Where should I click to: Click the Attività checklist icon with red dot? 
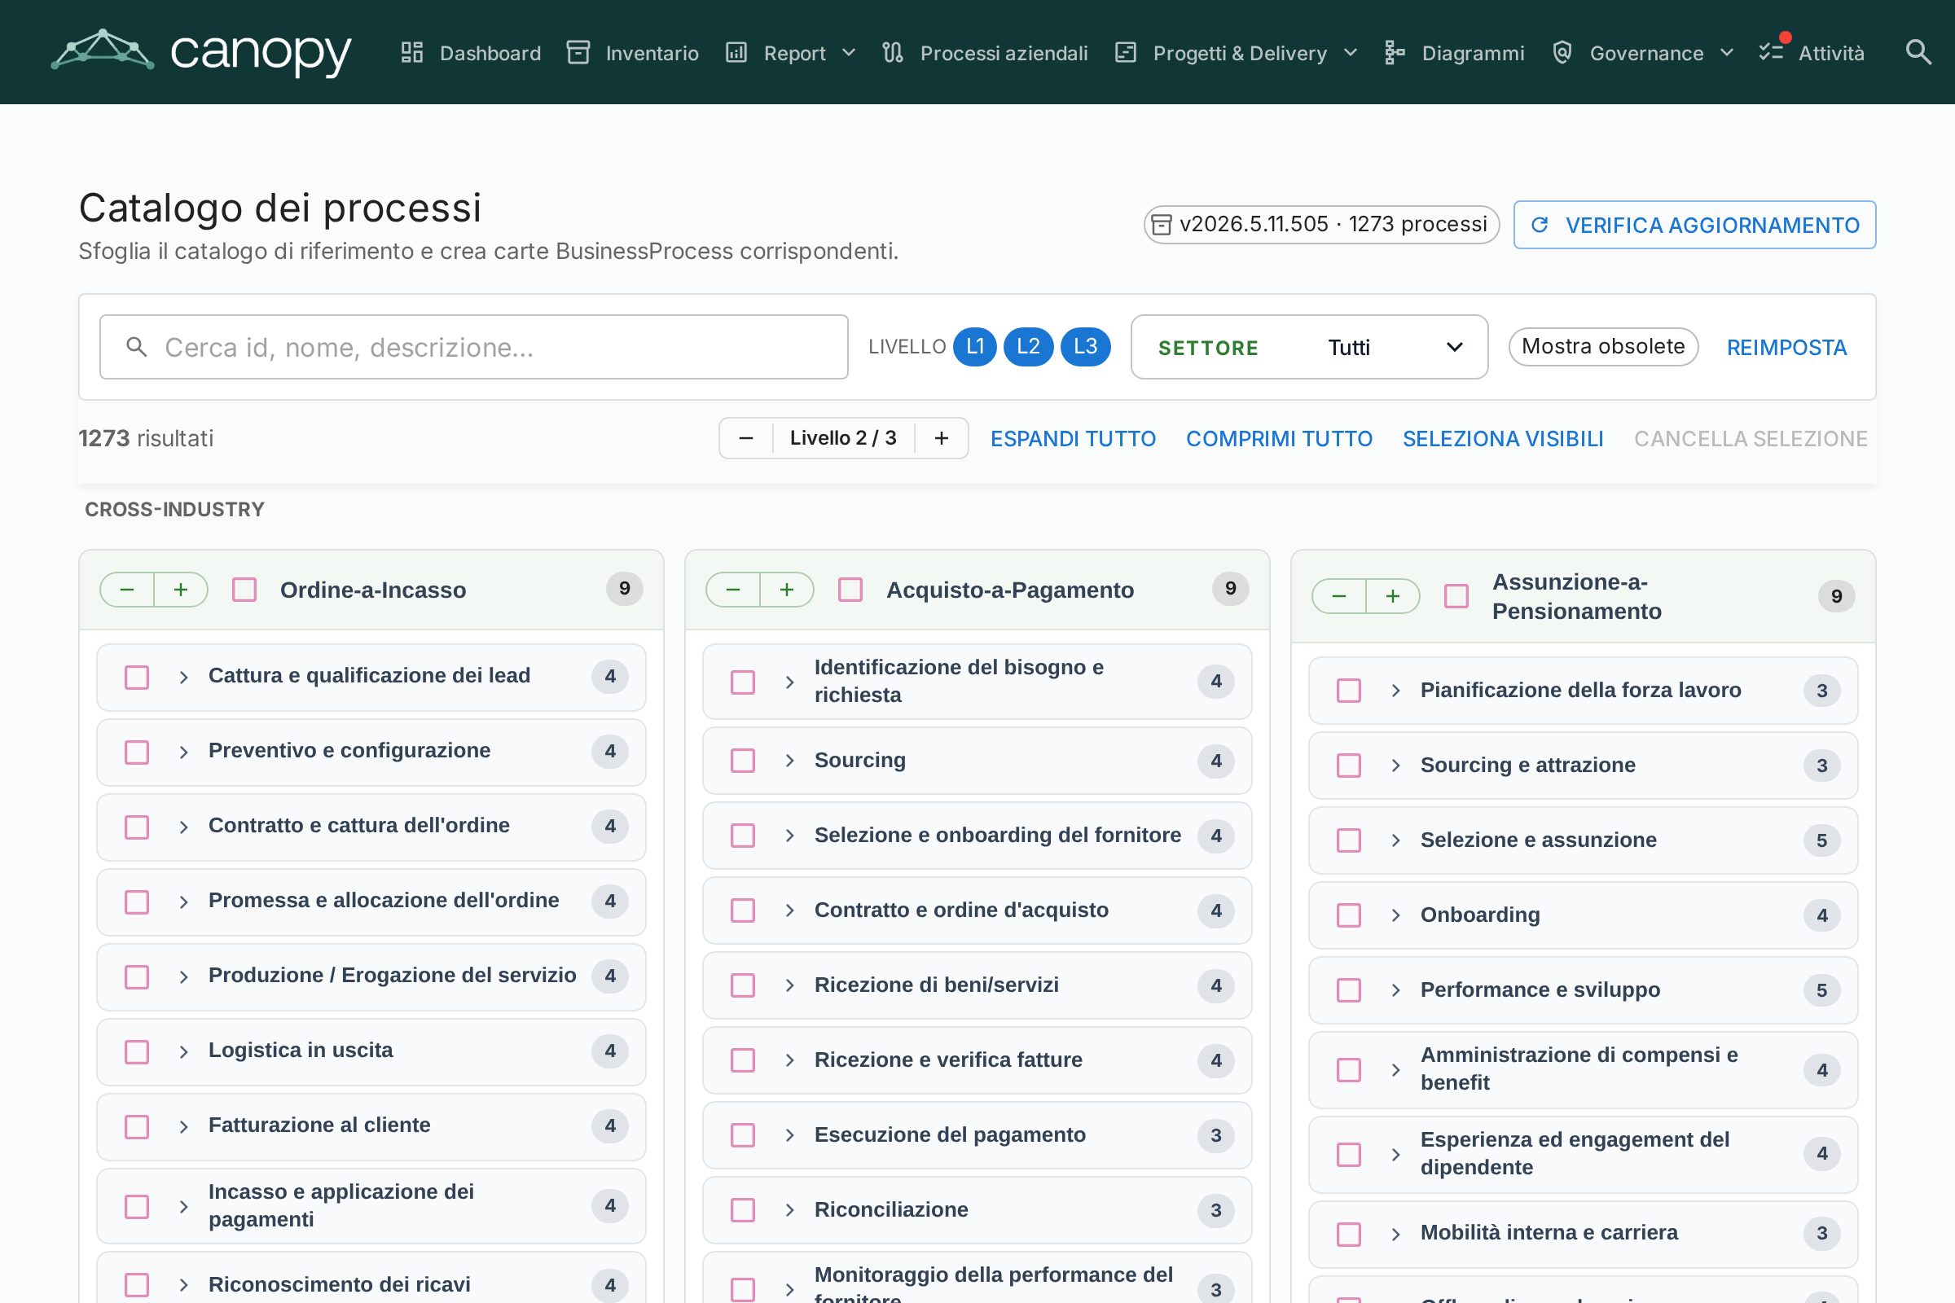click(1773, 50)
